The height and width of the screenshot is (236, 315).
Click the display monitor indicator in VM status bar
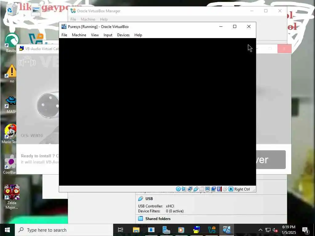(x=208, y=189)
